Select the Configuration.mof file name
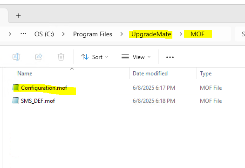Screen dimensions: 245x168 coord(44,88)
